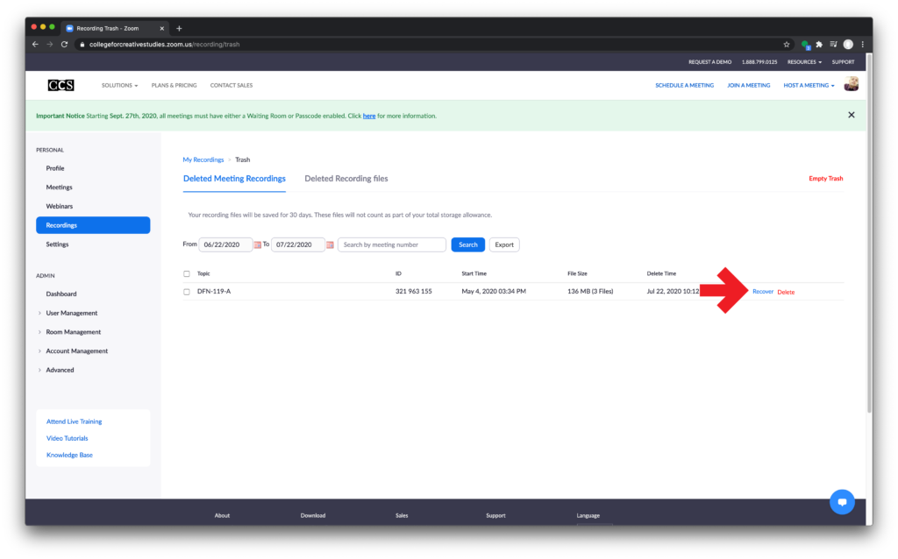Reload the page in browser

click(x=64, y=44)
